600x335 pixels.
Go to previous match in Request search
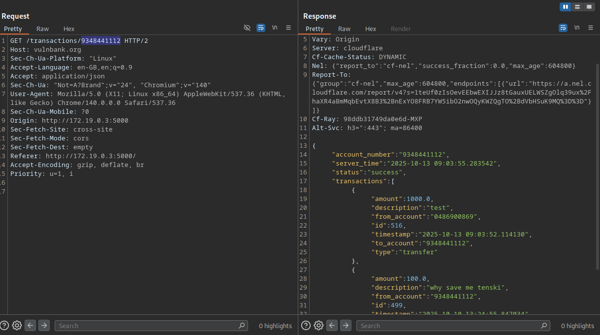coord(31,325)
